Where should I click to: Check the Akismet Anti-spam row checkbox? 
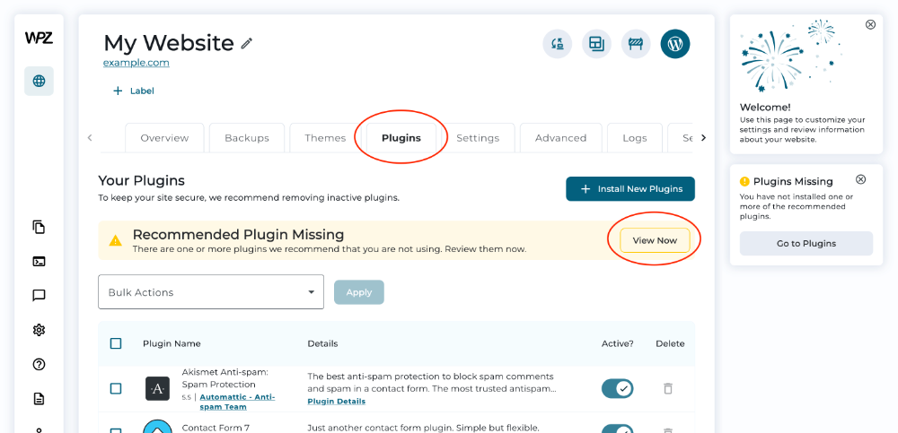click(116, 388)
